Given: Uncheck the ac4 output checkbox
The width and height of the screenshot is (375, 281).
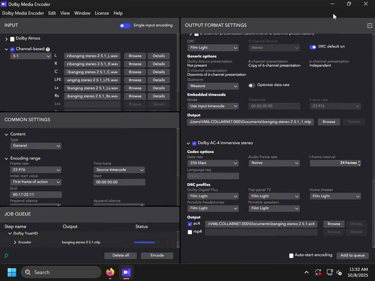Looking at the screenshot, I should point(190,224).
